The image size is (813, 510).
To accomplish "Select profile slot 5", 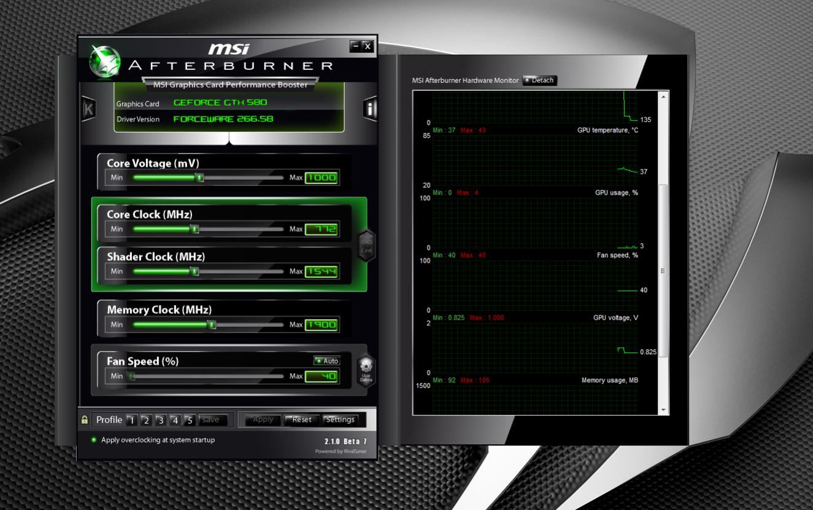I will click(190, 420).
